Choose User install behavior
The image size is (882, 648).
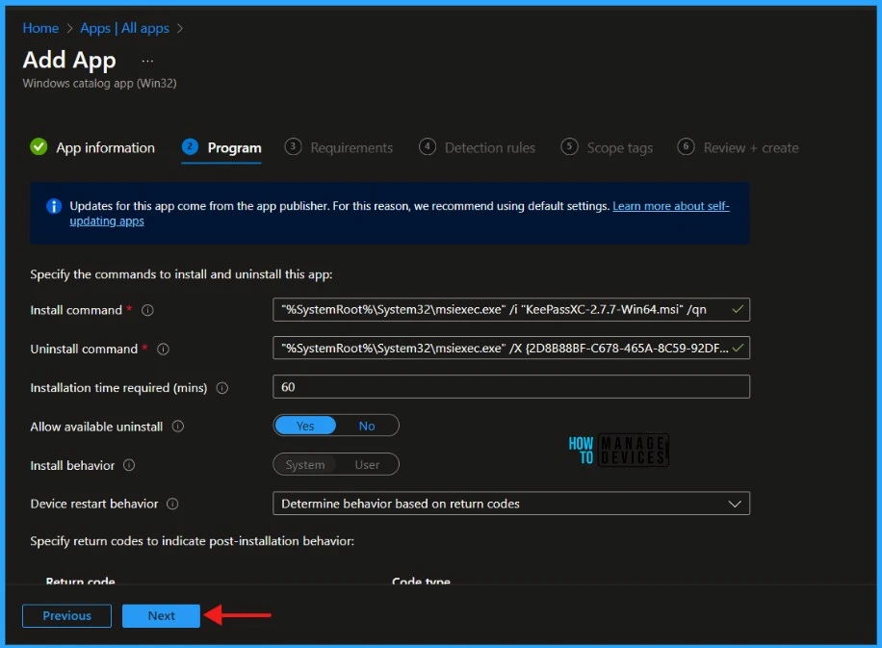click(x=367, y=465)
